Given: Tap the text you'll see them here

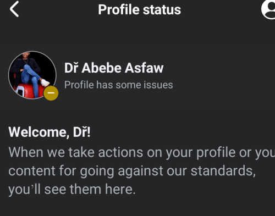Looking at the screenshot, I should (72, 190).
